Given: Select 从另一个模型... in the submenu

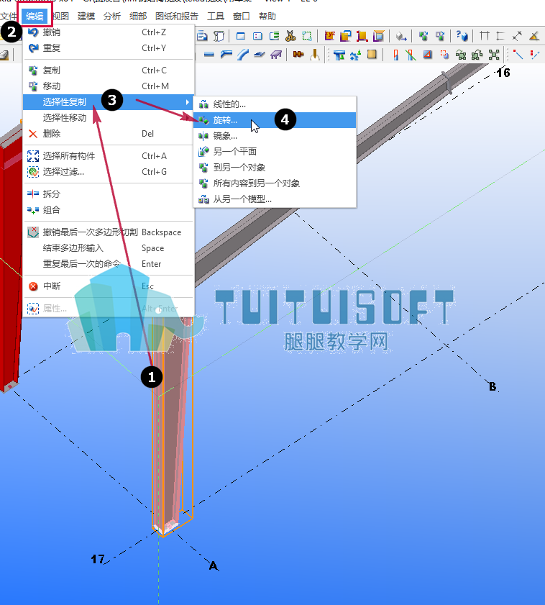Looking at the screenshot, I should tap(275, 199).
